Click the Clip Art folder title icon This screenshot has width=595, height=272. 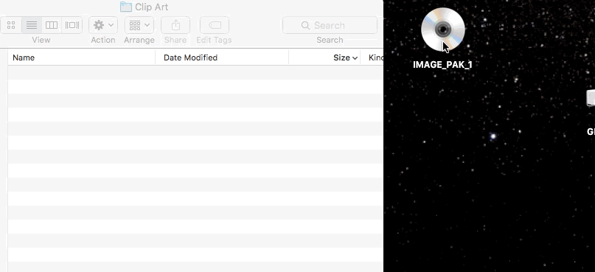(126, 7)
